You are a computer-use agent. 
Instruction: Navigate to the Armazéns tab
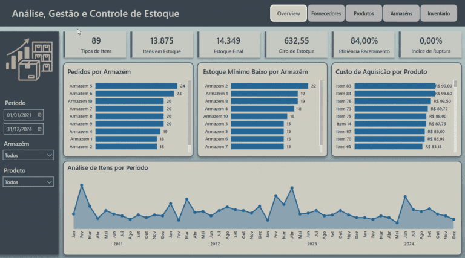[x=401, y=13]
